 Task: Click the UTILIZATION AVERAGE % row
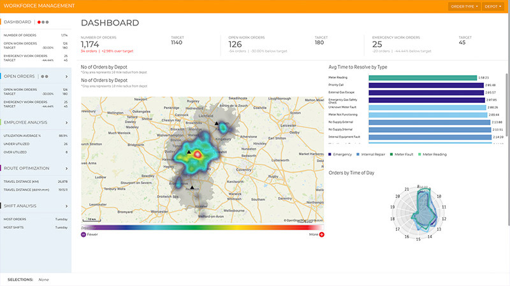coord(36,136)
